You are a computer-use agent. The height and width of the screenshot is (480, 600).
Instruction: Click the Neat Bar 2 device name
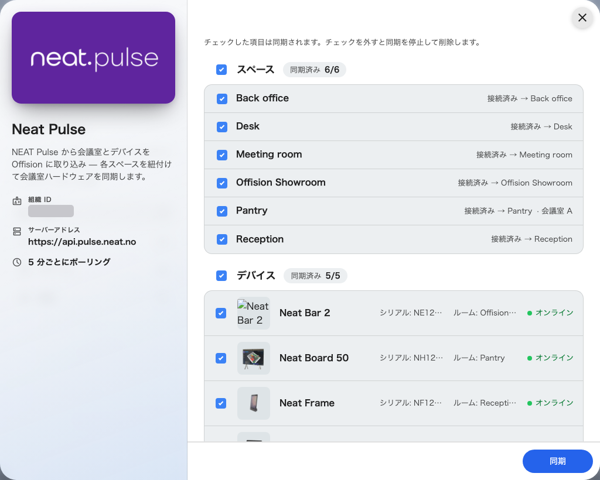click(305, 313)
